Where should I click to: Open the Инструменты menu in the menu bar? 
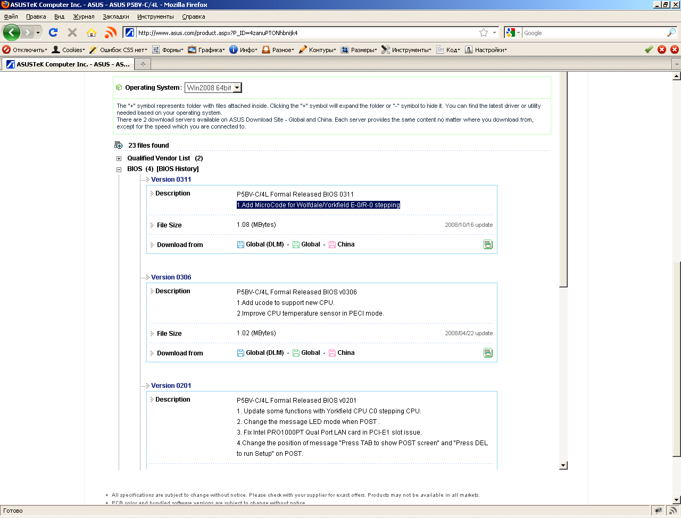155,16
